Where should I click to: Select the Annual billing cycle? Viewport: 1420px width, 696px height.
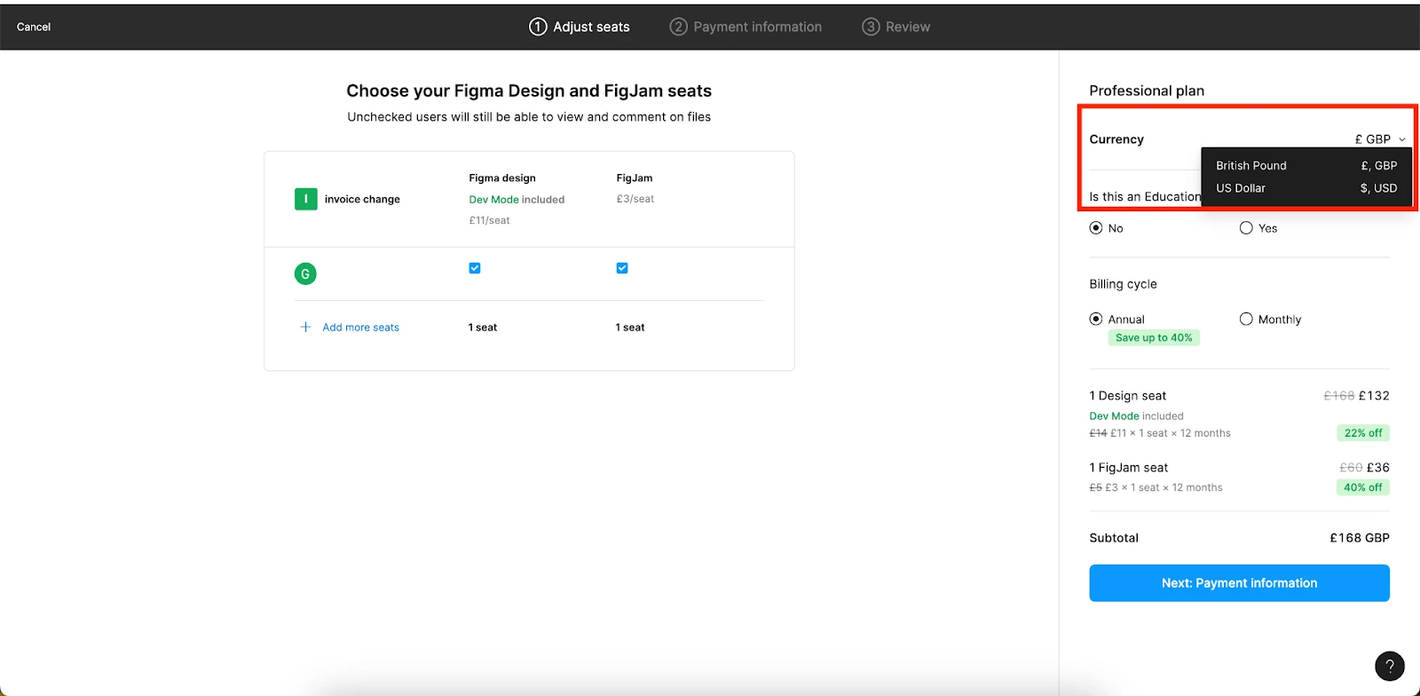point(1096,319)
